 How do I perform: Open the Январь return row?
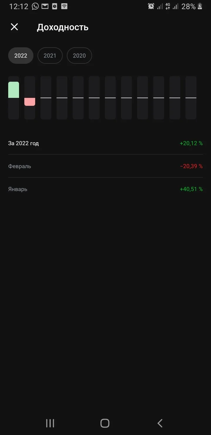pos(105,189)
